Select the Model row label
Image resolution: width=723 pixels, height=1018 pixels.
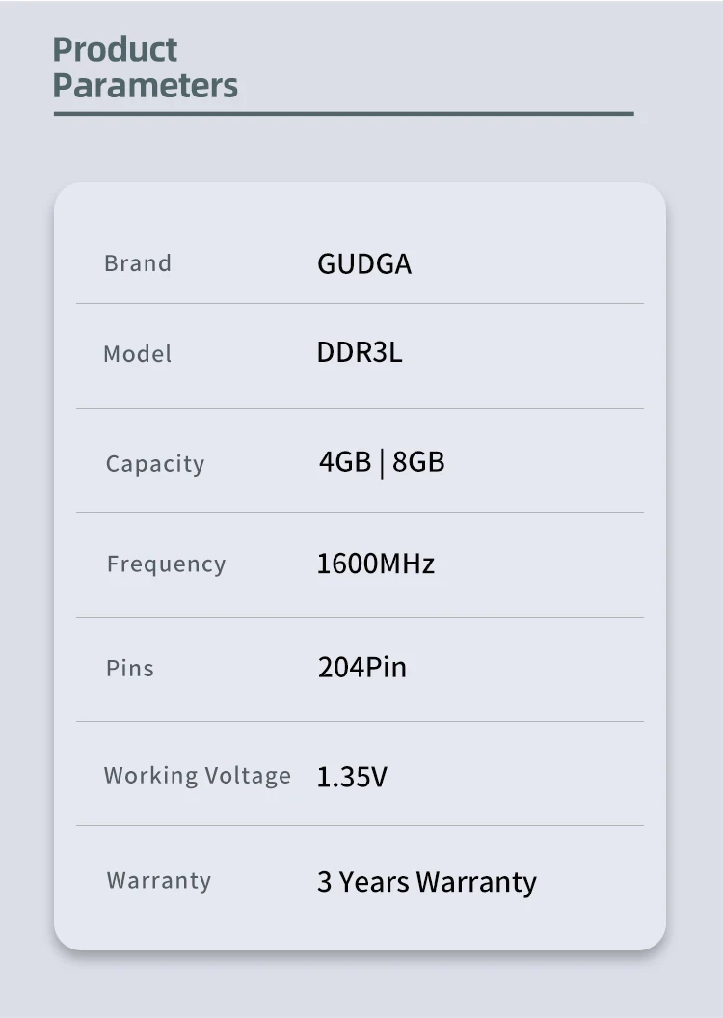pyautogui.click(x=137, y=354)
